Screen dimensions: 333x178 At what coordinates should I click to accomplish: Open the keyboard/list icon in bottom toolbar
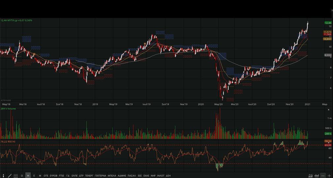click(16, 176)
